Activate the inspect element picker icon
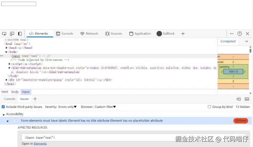Viewport: 253px width, 147px height. (x=4, y=34)
